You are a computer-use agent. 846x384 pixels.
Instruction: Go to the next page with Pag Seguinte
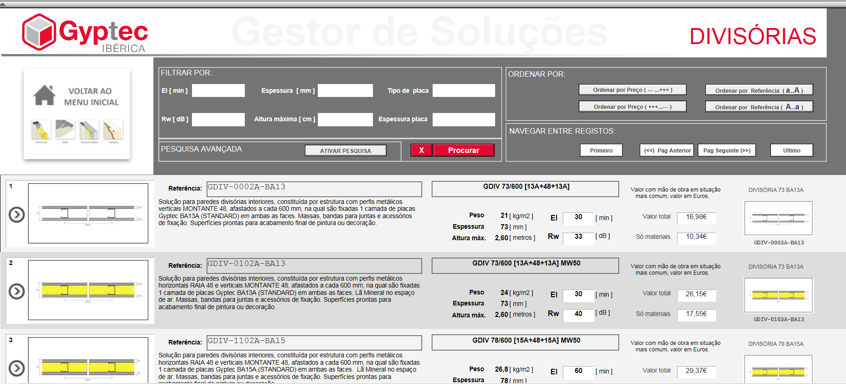click(727, 150)
